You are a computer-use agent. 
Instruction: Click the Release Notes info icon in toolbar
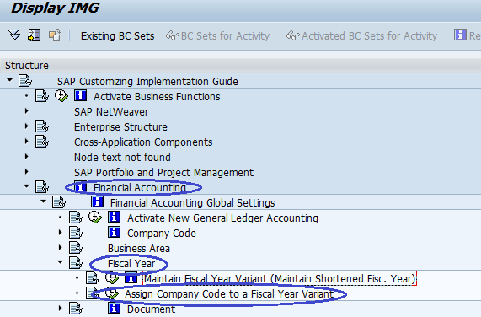(x=460, y=35)
